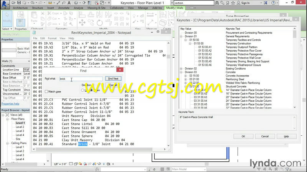The width and height of the screenshot is (307, 172).
Task: Select the Move tool in Modify panel
Action: click(82, 23)
